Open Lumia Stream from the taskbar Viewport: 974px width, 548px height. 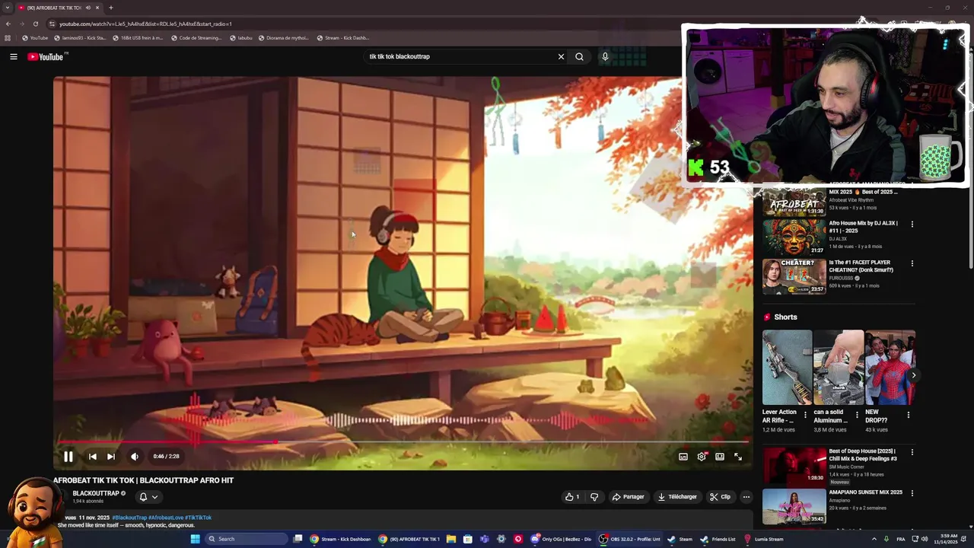763,539
